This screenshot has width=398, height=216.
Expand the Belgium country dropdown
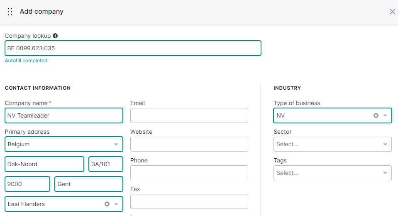point(64,144)
